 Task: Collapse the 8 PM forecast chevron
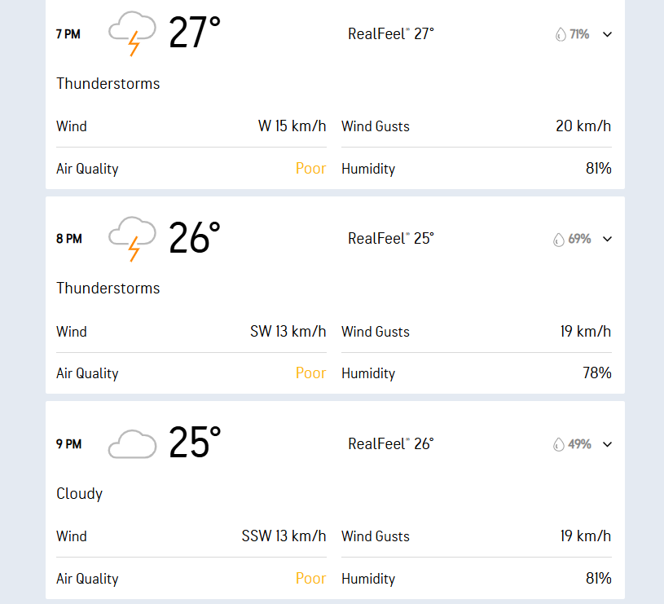[607, 239]
